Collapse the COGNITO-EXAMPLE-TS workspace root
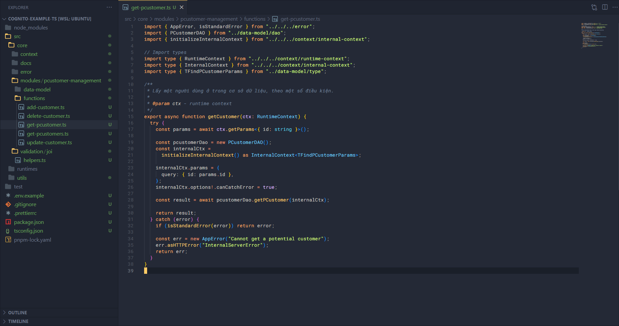Screen dimensions: 619x326 click(49, 19)
